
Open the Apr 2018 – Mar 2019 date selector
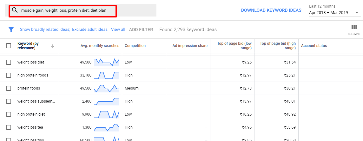tap(333, 13)
